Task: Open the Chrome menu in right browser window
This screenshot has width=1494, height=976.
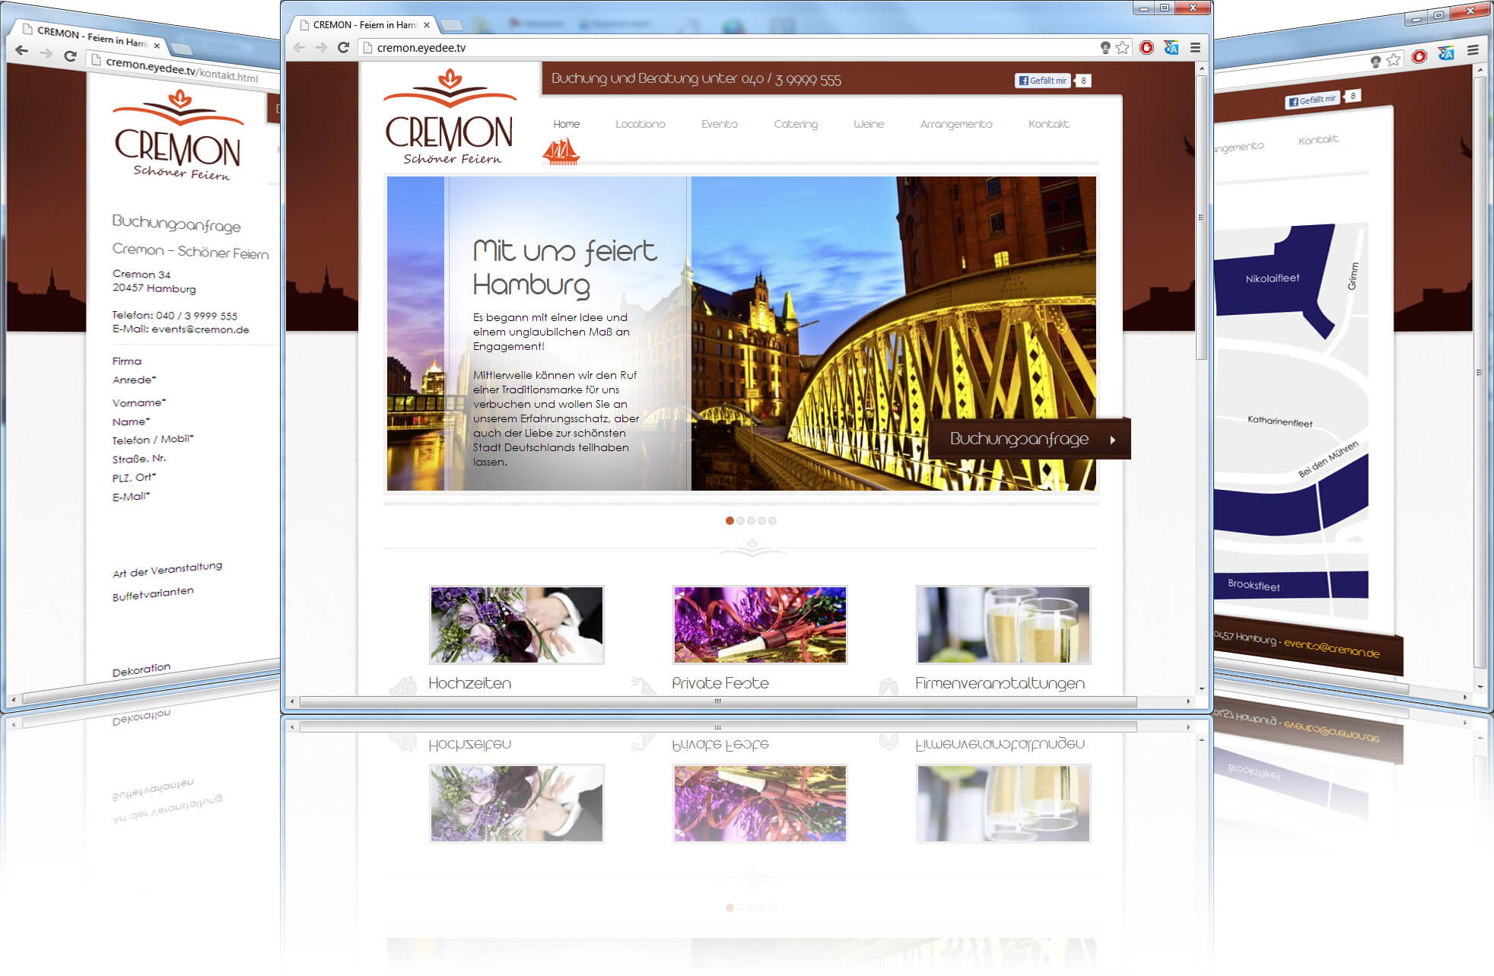Action: [x=1473, y=50]
